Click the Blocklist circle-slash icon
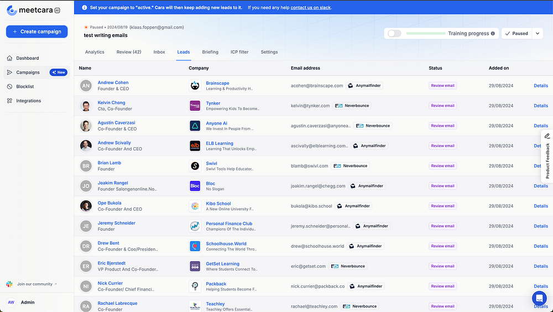Image resolution: width=553 pixels, height=312 pixels. 9,86
